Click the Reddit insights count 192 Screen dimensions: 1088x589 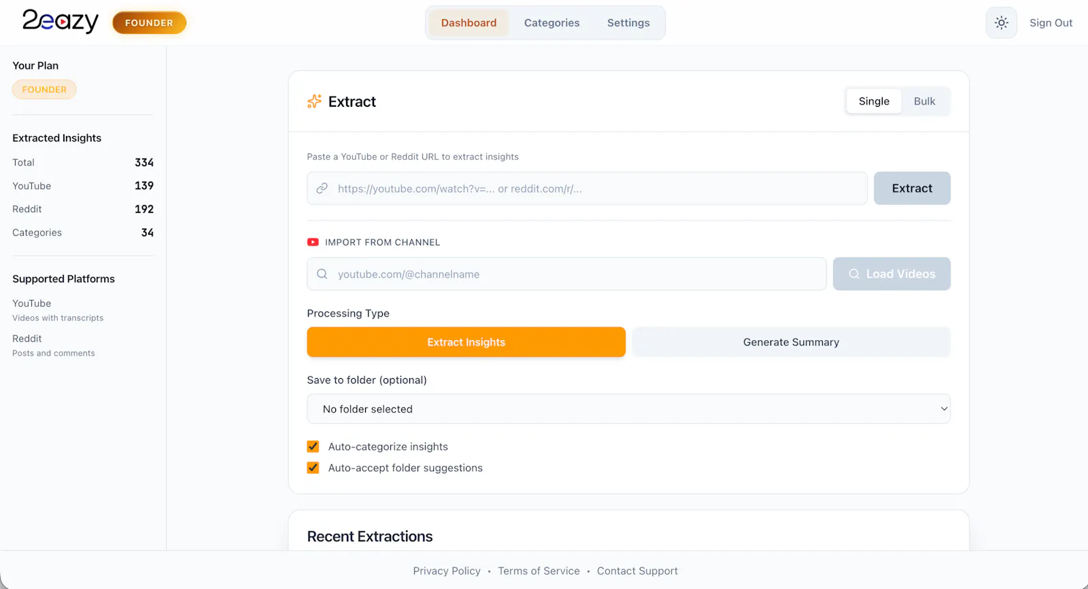pos(144,209)
